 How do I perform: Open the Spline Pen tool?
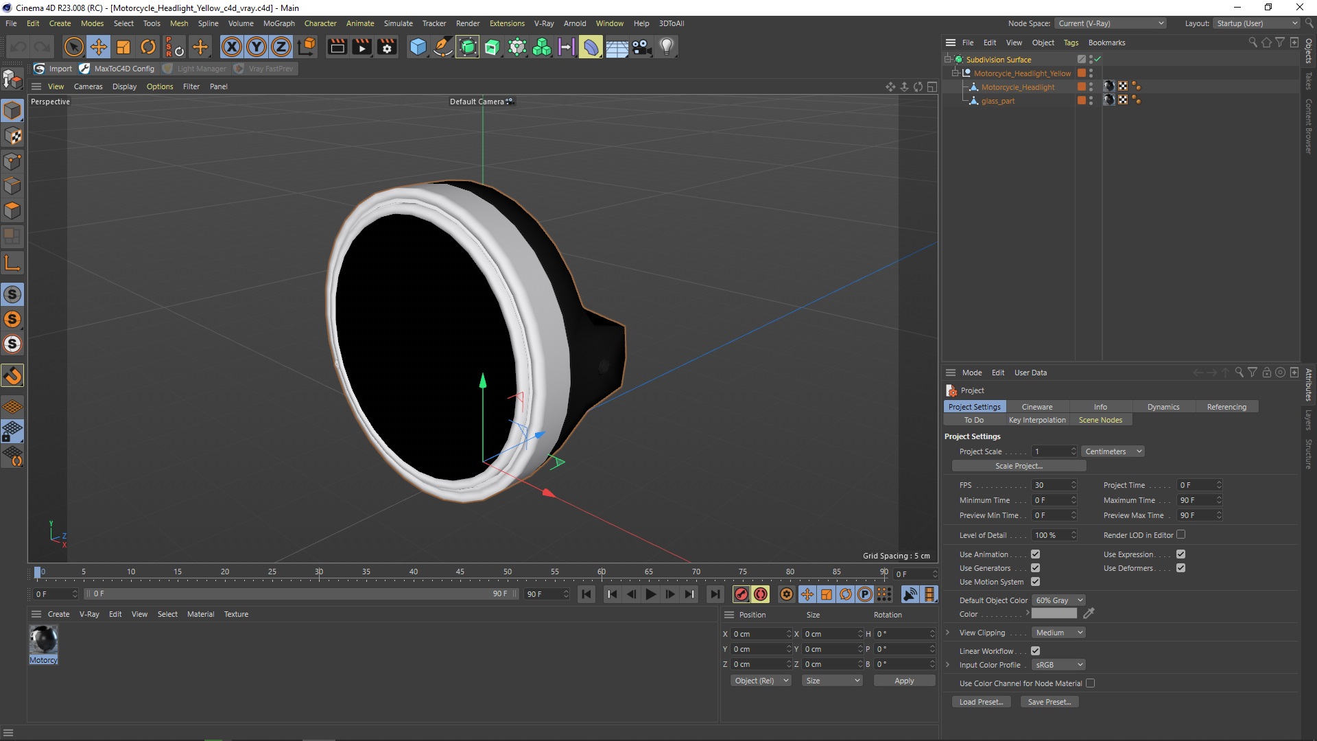coord(443,47)
